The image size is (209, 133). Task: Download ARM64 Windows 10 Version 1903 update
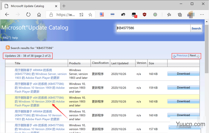coord(183,115)
